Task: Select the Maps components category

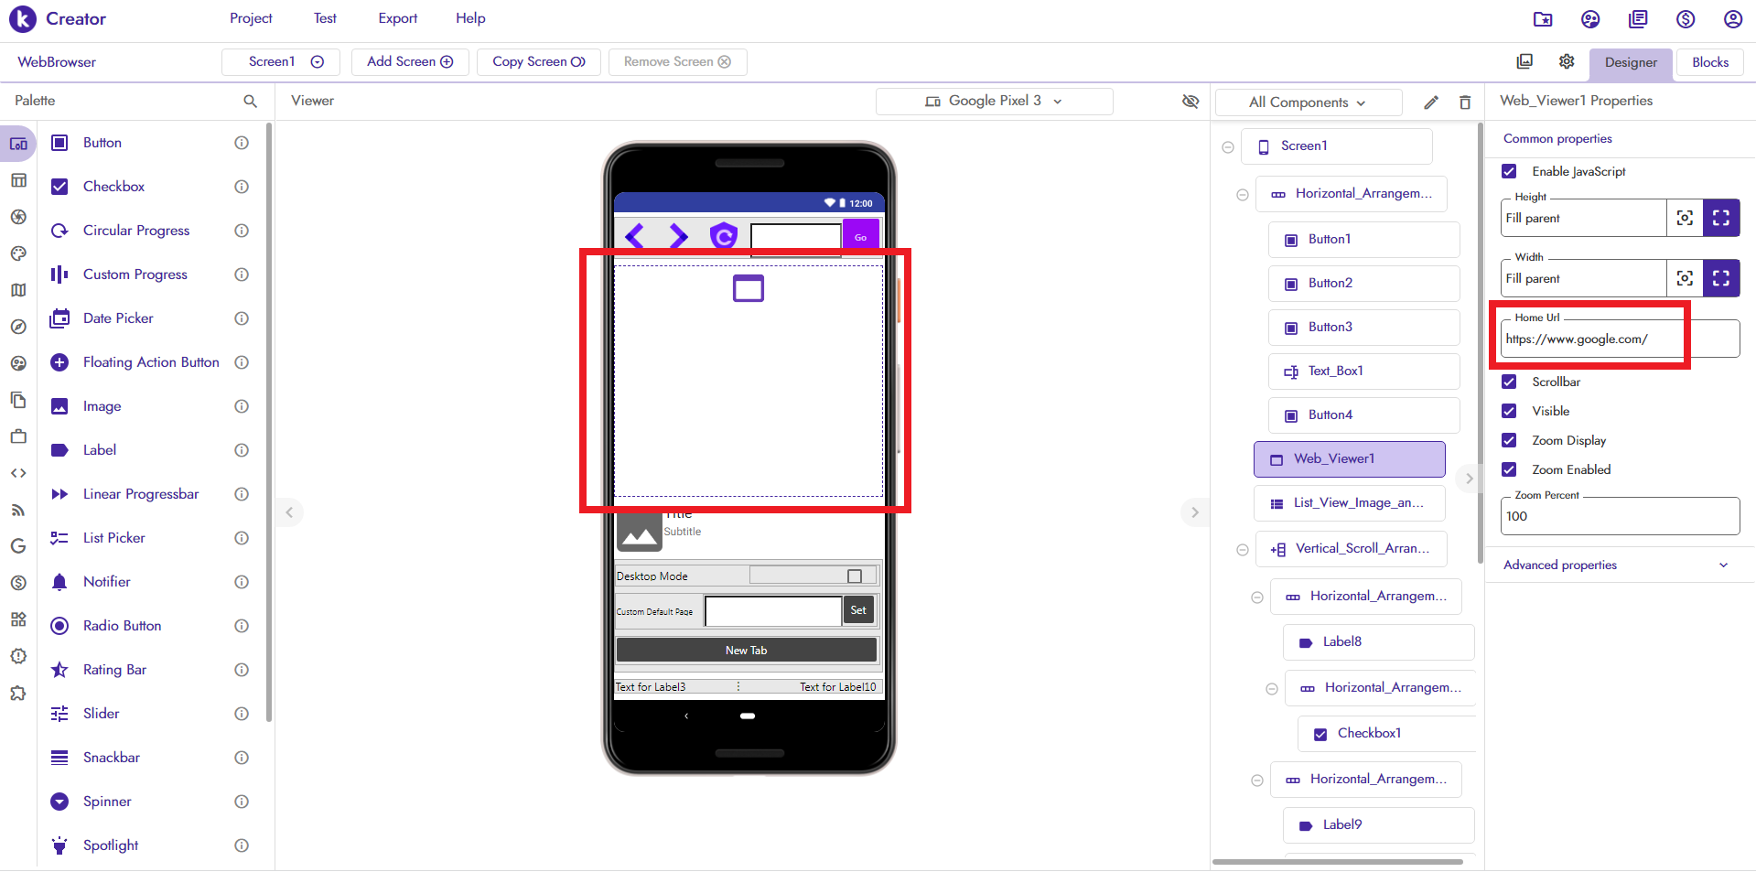Action: coord(18,290)
